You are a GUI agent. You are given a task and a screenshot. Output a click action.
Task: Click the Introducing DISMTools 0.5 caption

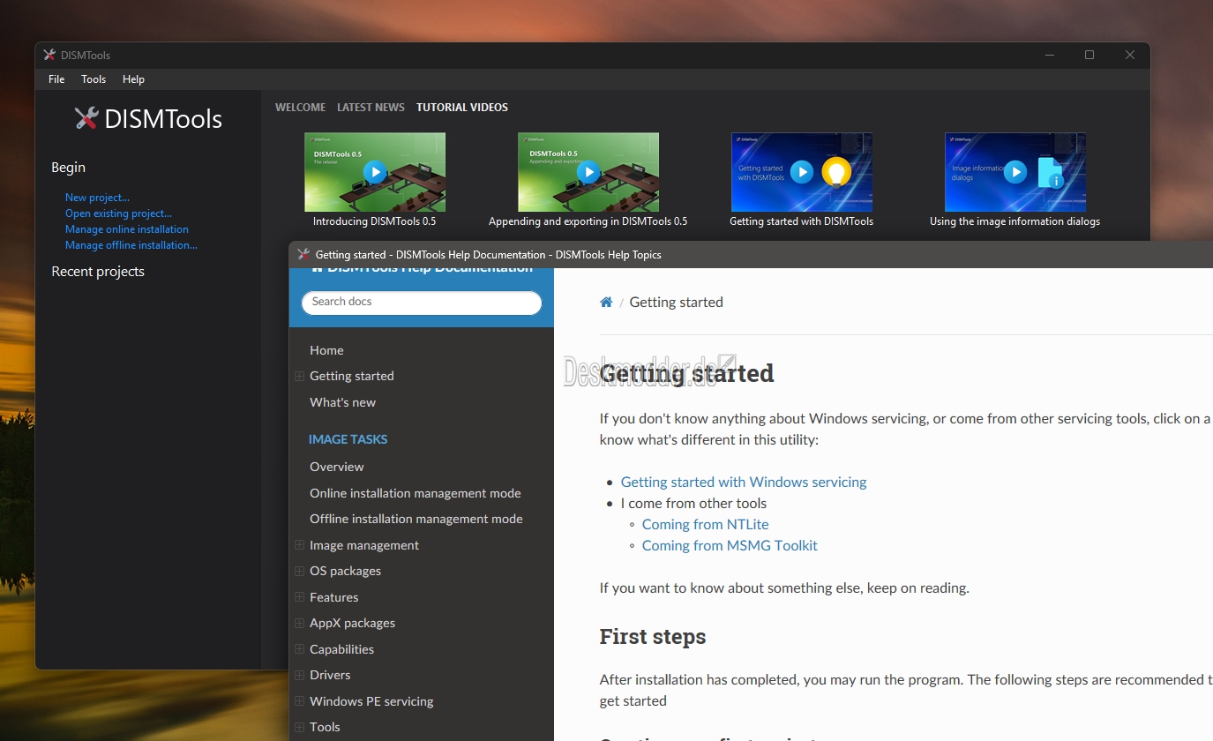375,221
